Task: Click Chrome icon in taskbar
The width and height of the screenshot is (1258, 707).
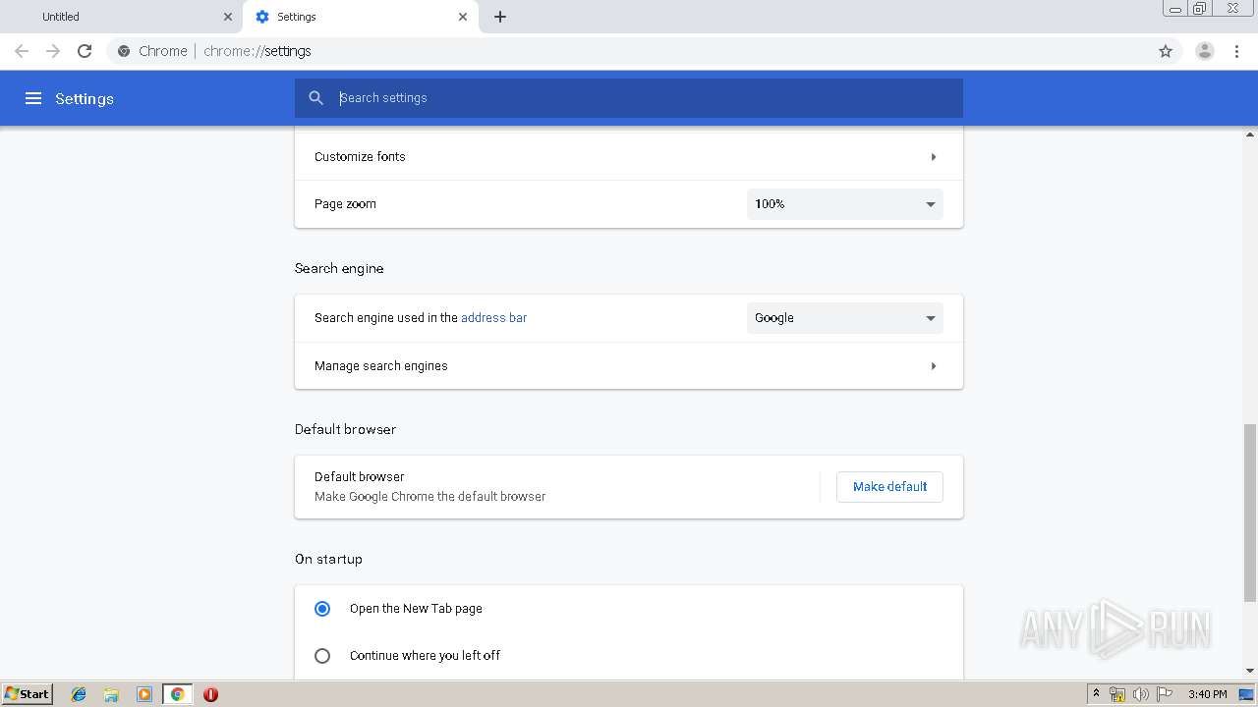Action: tap(177, 694)
